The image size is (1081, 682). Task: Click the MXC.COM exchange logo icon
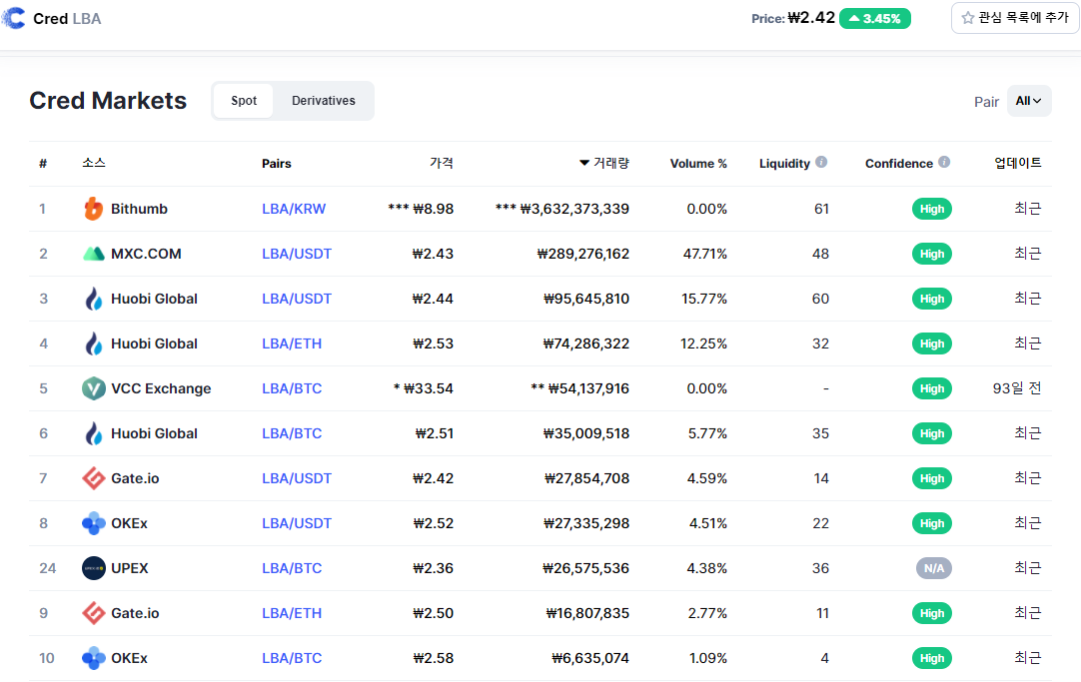(x=93, y=254)
